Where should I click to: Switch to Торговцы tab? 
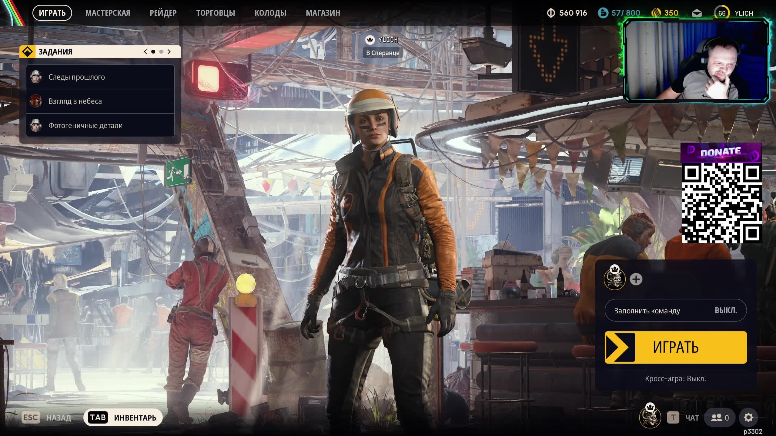(x=215, y=13)
